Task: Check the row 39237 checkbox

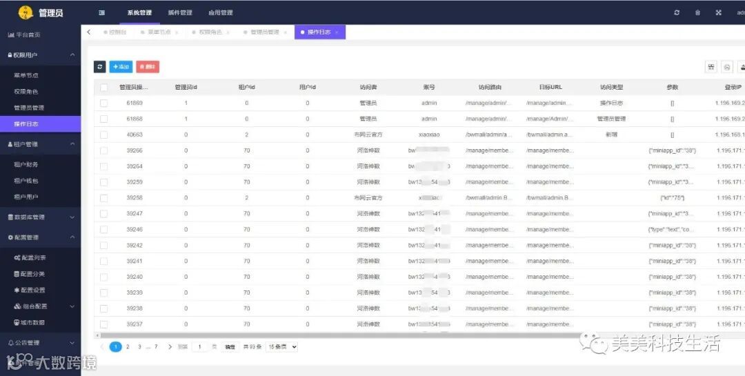Action: (x=103, y=324)
